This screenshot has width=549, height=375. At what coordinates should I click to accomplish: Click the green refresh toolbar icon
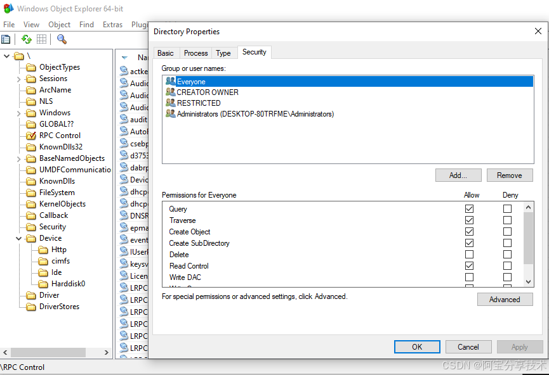pyautogui.click(x=26, y=39)
